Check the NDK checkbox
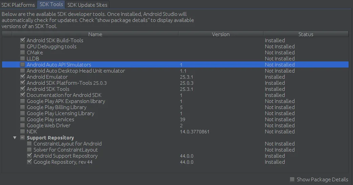353x185 pixels. click(23, 132)
